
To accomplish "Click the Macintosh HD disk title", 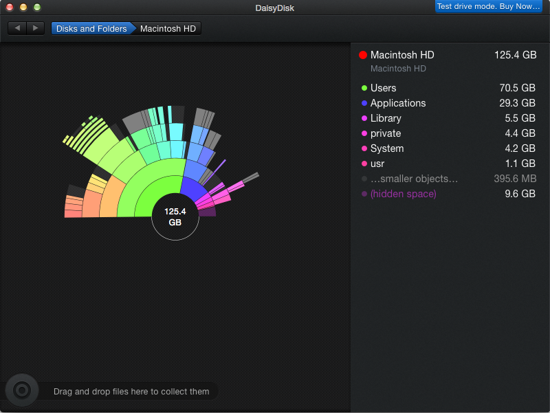I will coord(402,55).
